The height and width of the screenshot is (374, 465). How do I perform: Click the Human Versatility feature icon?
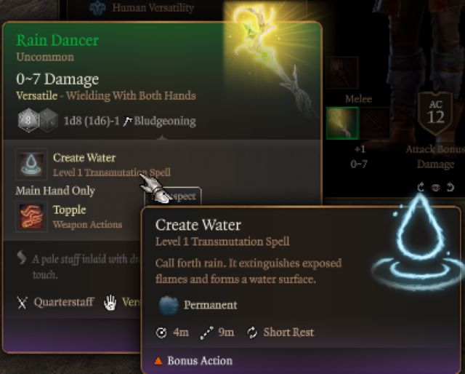pyautogui.click(x=97, y=8)
